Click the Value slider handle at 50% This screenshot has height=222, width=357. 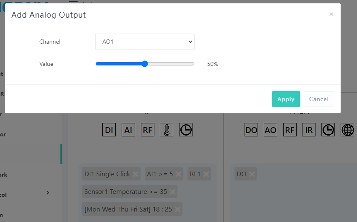145,64
